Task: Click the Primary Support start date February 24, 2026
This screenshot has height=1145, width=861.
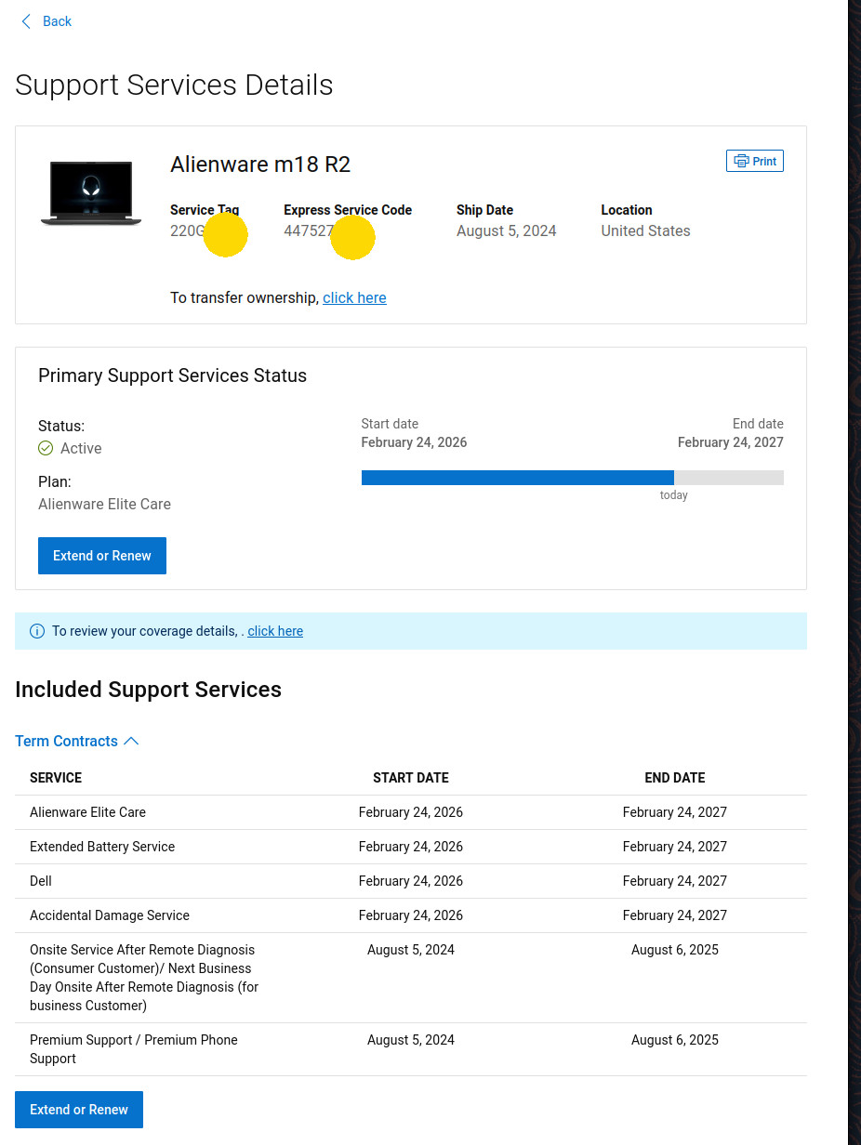Action: (415, 442)
